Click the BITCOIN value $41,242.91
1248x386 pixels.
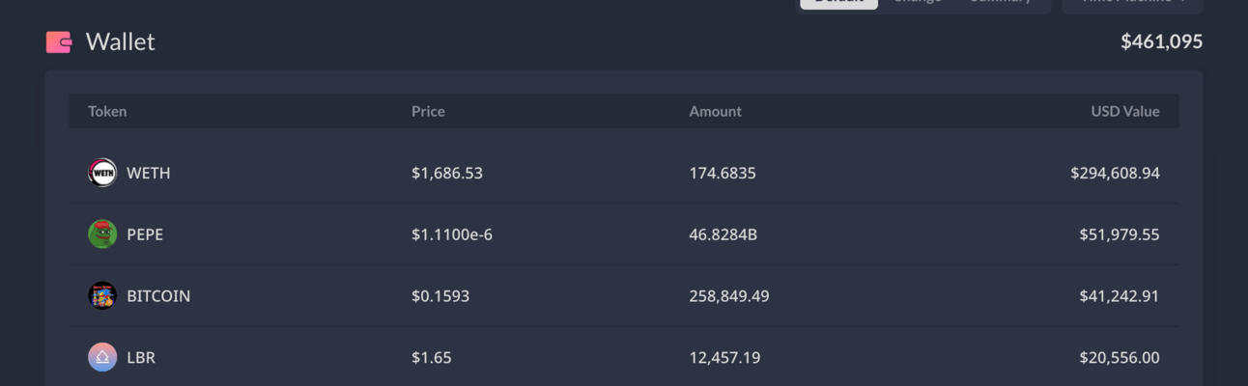pos(1120,296)
